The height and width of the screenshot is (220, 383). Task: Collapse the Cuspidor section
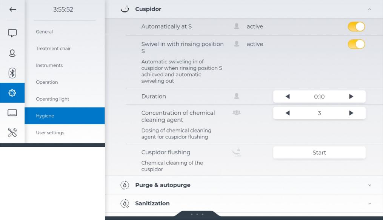point(369,9)
